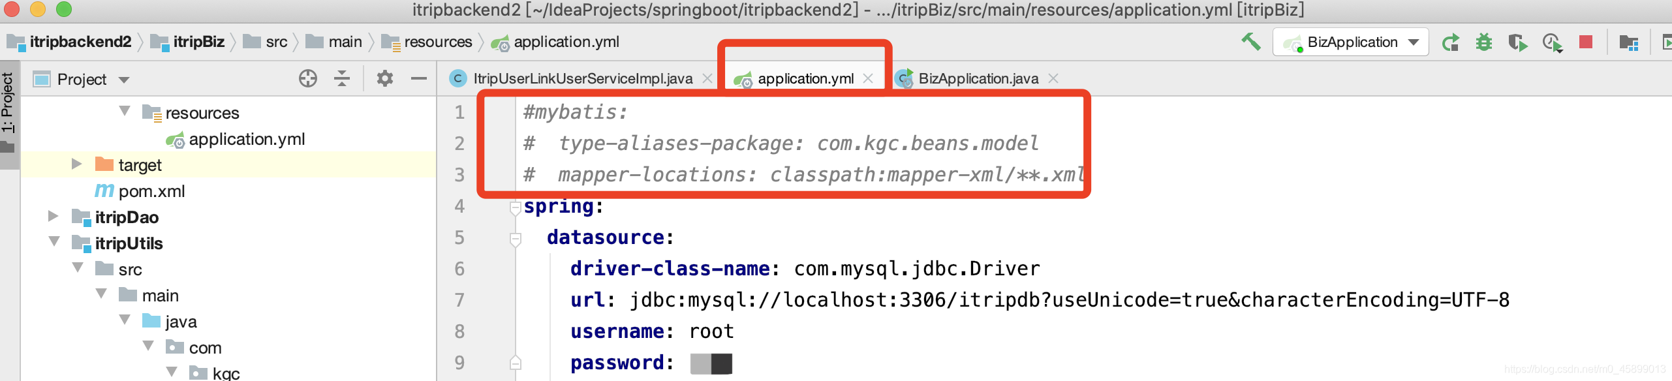
Task: Click the src breadcrumb
Action: pyautogui.click(x=276, y=42)
